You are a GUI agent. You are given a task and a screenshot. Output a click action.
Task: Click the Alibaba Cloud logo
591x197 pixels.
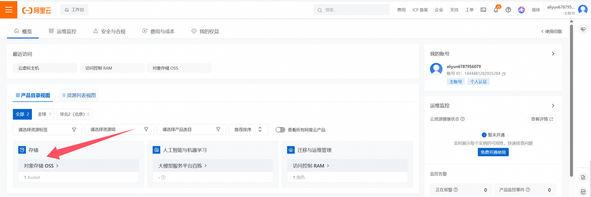click(37, 10)
